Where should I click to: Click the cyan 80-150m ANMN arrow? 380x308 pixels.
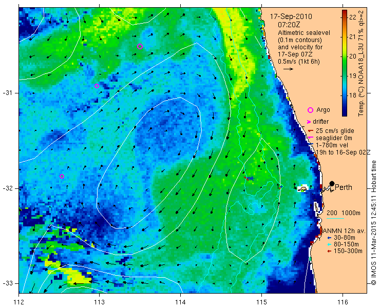pos(329,244)
